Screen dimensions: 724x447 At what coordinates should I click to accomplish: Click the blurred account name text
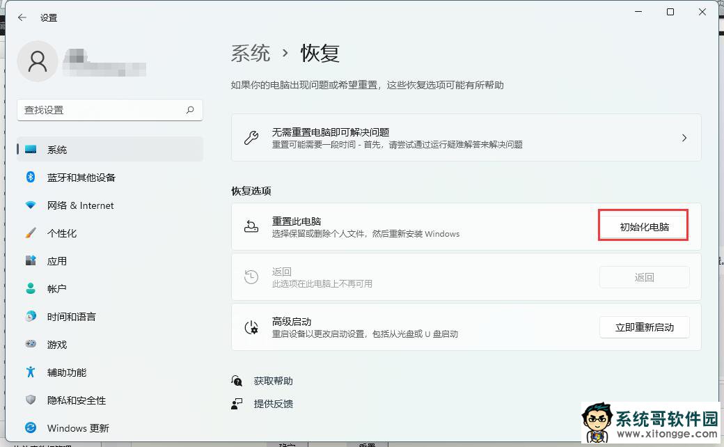click(x=104, y=63)
